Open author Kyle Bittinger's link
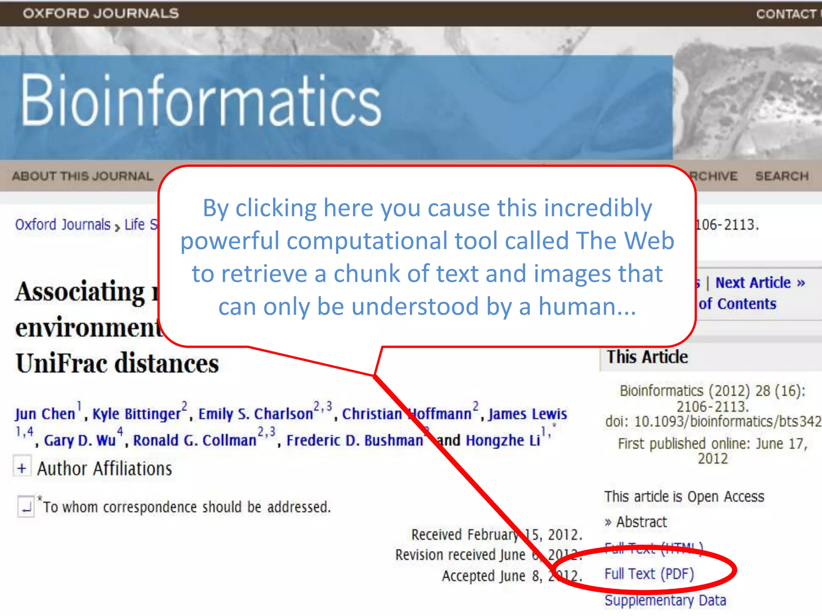Viewport: 822px width, 616px height. tap(136, 413)
